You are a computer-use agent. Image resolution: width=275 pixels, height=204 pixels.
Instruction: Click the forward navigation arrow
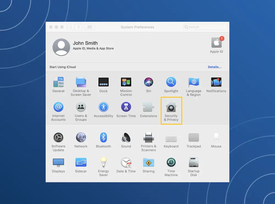(x=78, y=27)
